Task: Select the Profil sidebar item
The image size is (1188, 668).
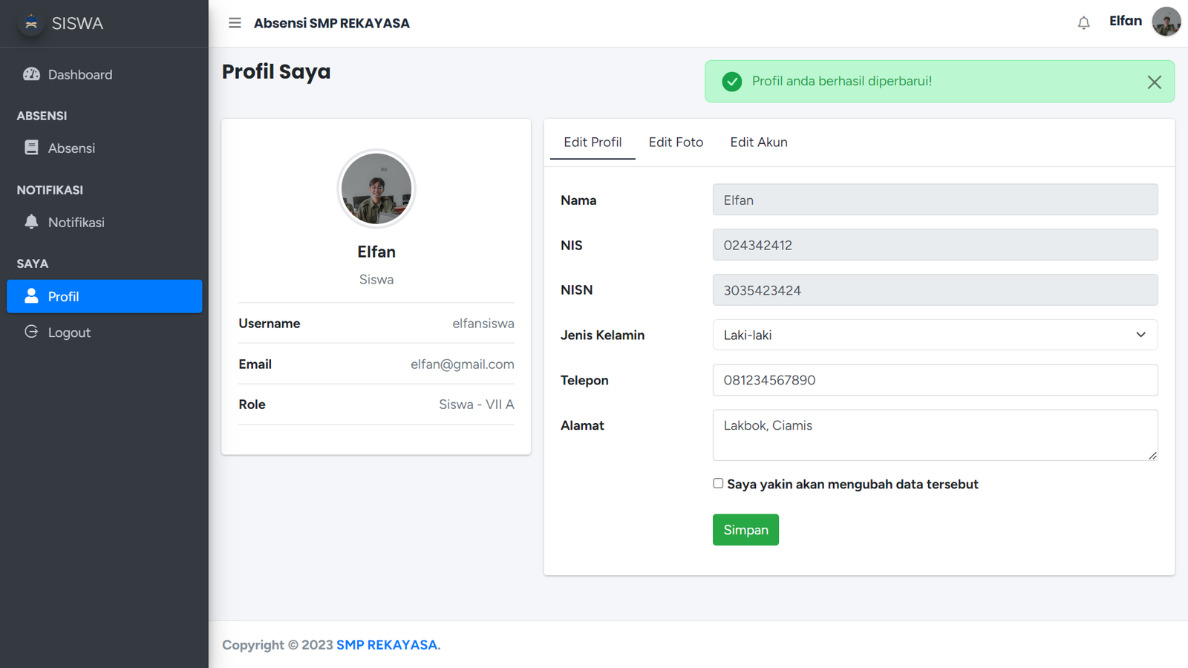Action: click(104, 296)
